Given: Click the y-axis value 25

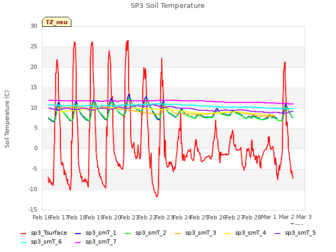Looking at the screenshot, I should pos(34,46).
